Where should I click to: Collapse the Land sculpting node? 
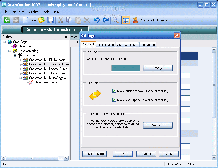pyautogui.click(x=10, y=51)
